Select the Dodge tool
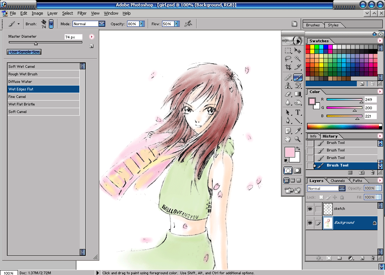Image resolution: width=385 pixels, height=275 pixels. [x=298, y=102]
